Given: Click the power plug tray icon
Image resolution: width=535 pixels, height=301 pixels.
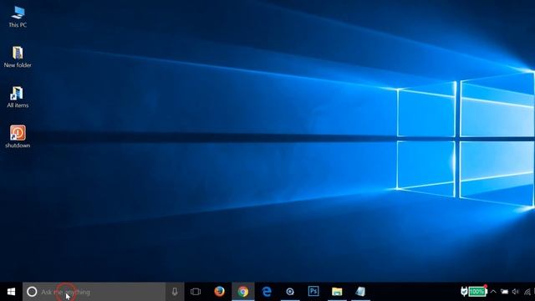Looking at the screenshot, I should (x=464, y=292).
